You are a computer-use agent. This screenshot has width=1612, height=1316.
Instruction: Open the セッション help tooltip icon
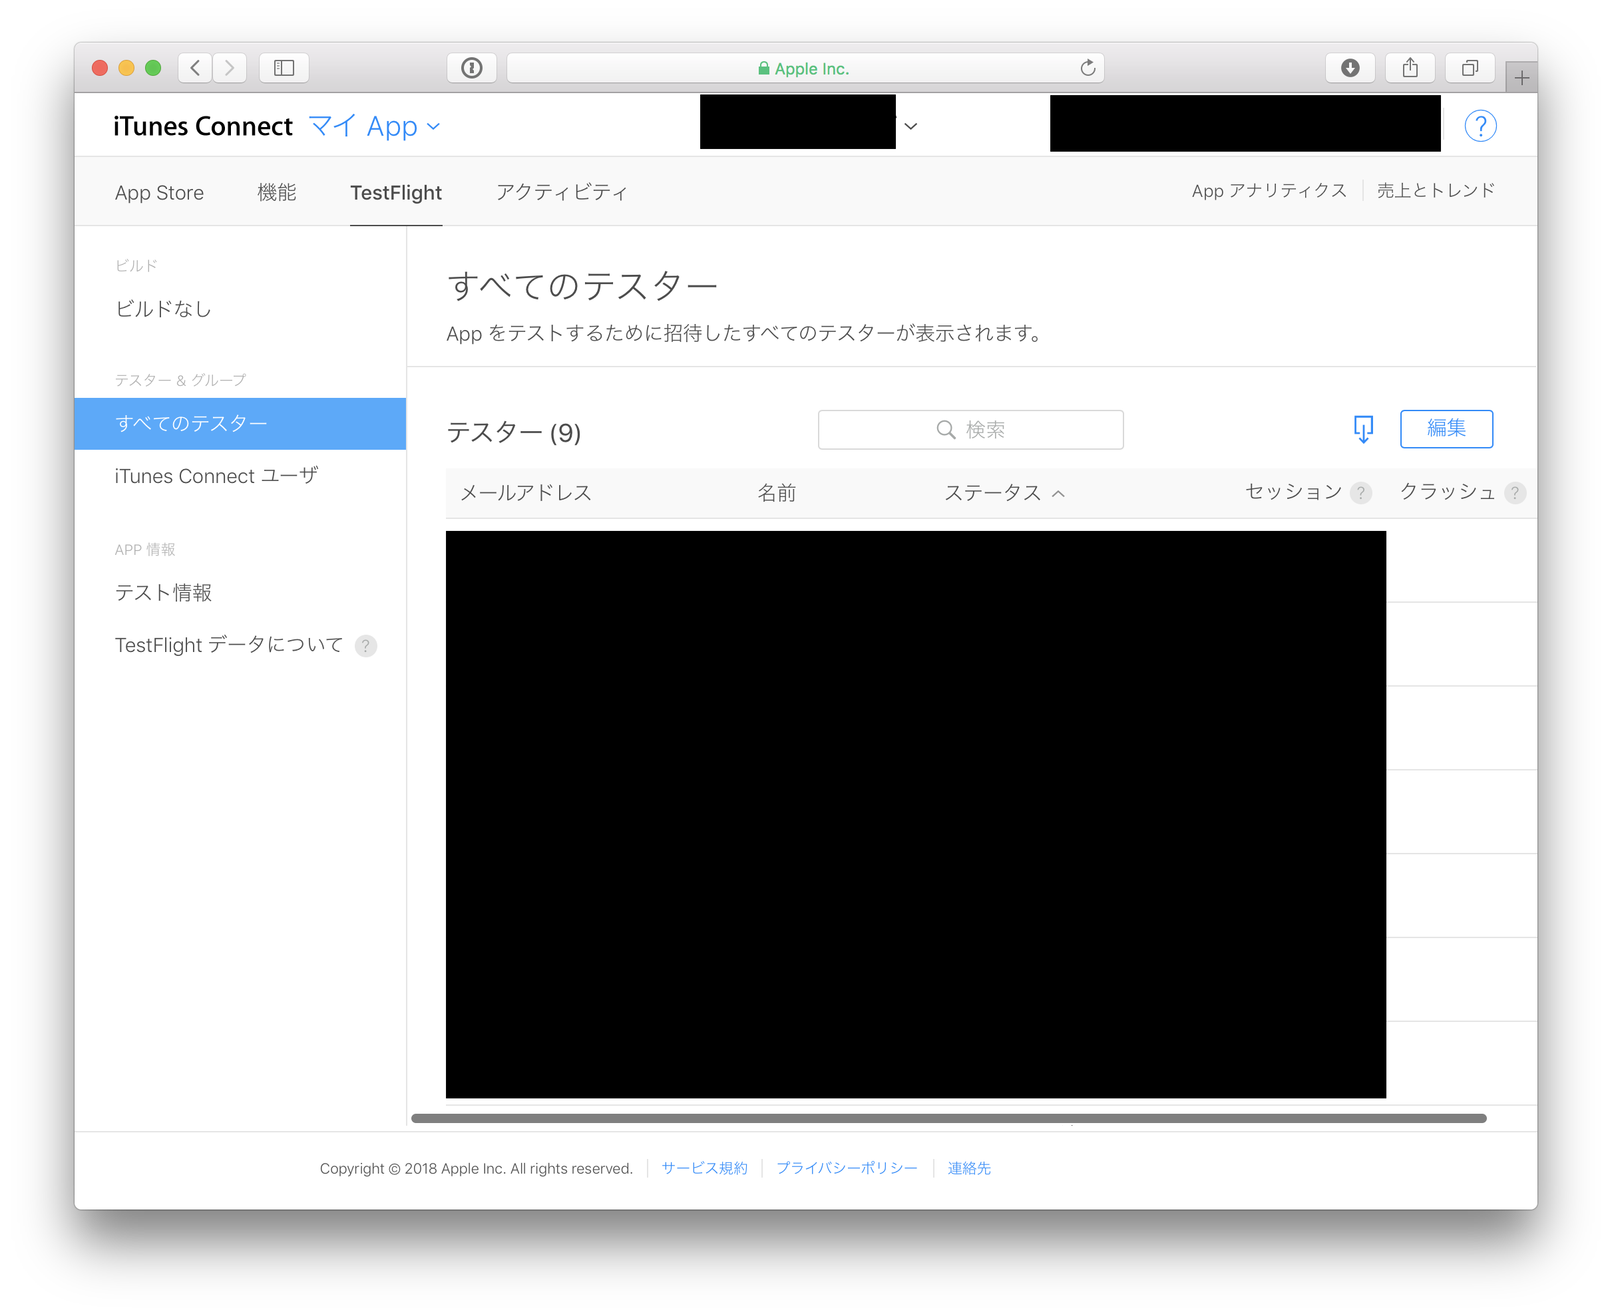click(x=1362, y=493)
